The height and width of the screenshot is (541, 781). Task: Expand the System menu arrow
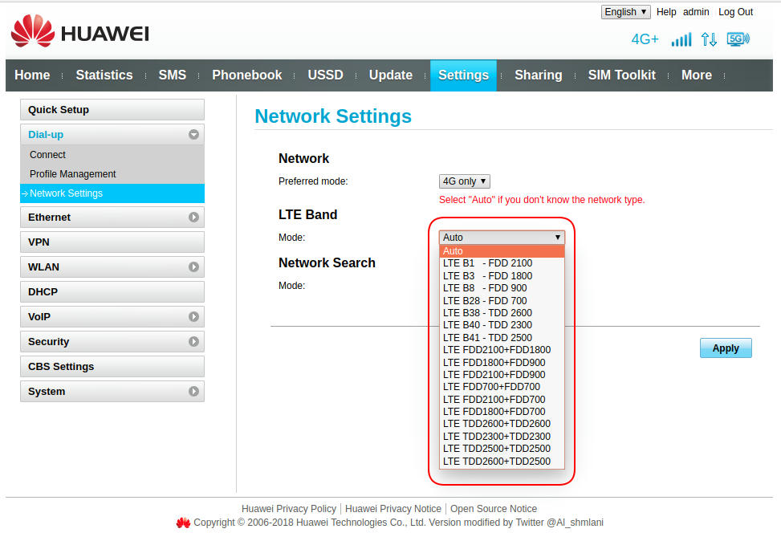(x=193, y=392)
